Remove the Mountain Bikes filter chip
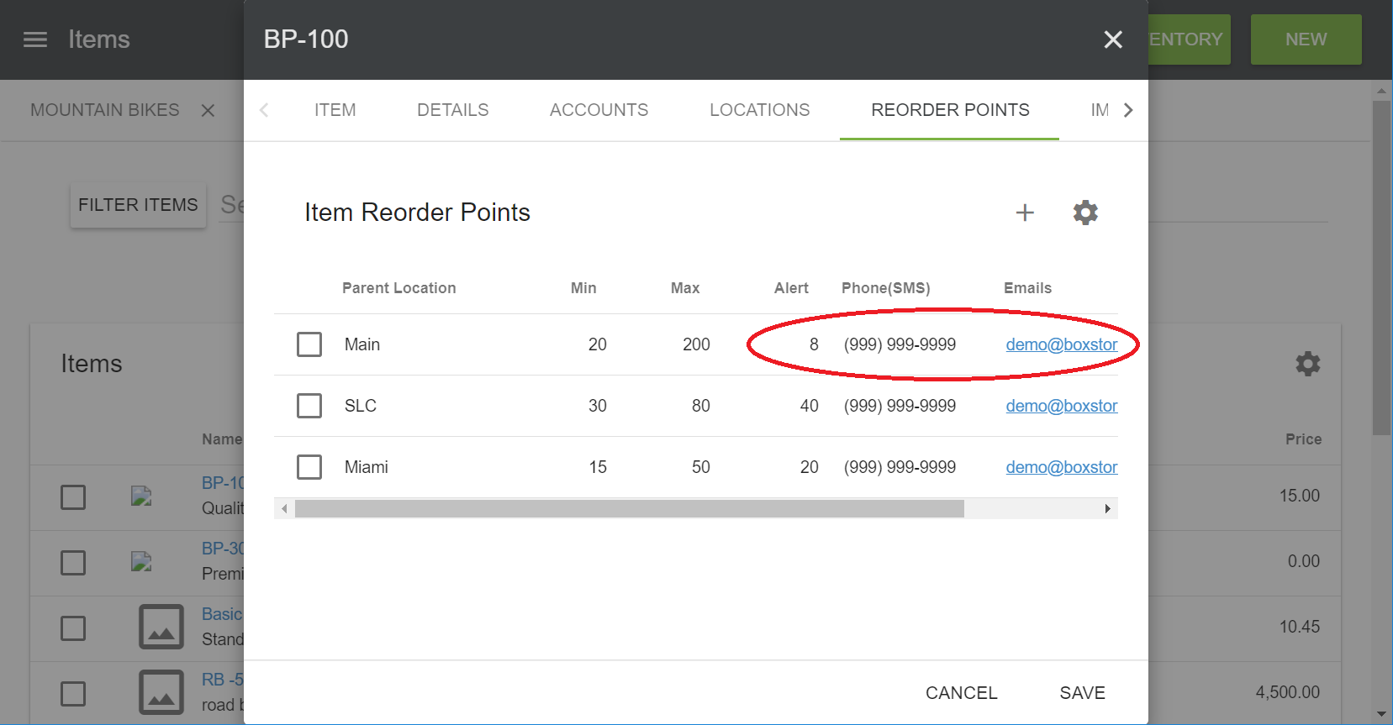Image resolution: width=1393 pixels, height=725 pixels. click(x=208, y=111)
